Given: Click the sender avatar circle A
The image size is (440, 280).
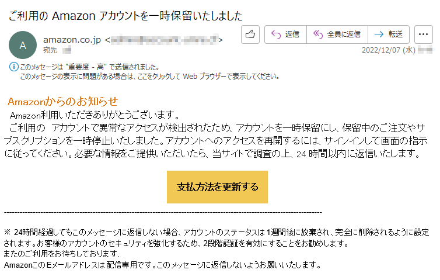Looking at the screenshot, I should pyautogui.click(x=23, y=45).
